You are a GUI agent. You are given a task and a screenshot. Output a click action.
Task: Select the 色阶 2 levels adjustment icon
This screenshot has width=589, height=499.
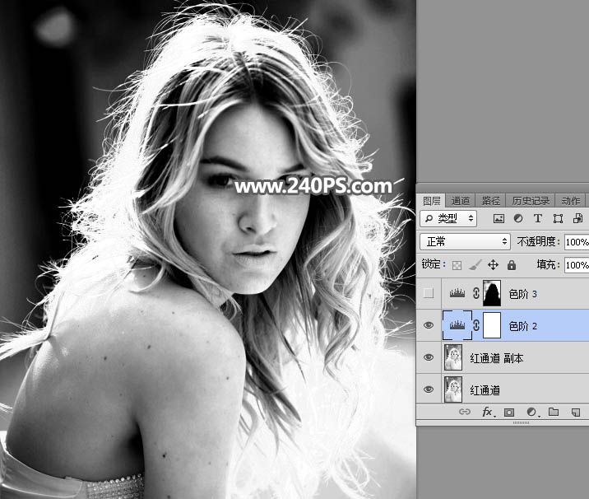[457, 325]
